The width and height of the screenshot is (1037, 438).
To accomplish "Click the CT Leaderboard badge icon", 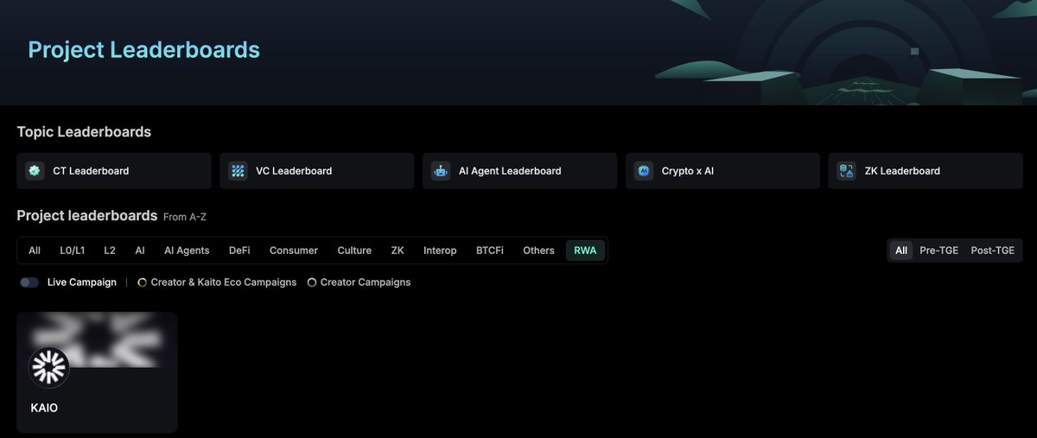I will tap(35, 171).
